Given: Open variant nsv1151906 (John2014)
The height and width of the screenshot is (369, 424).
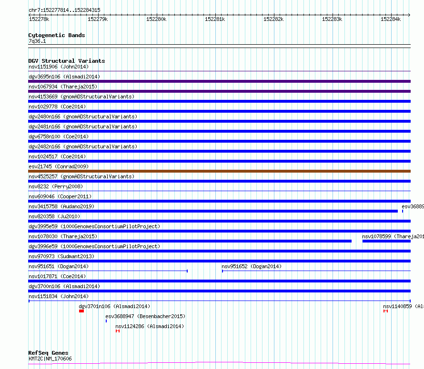Looking at the screenshot, I should click(59, 67).
